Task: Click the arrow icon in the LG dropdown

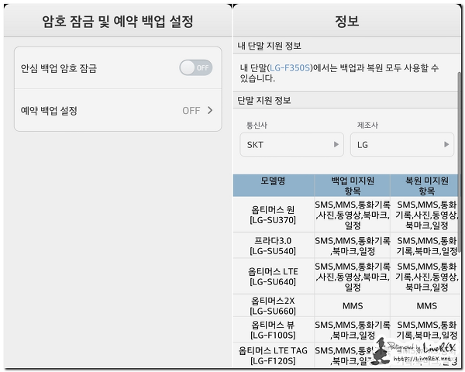Action: tap(446, 144)
